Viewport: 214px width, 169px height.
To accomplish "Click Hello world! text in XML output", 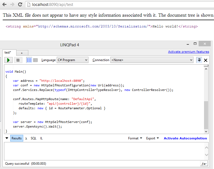I will (165, 26).
